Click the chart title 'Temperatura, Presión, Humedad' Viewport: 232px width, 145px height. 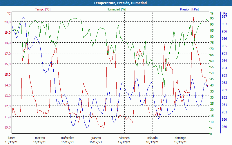(x=120, y=3)
